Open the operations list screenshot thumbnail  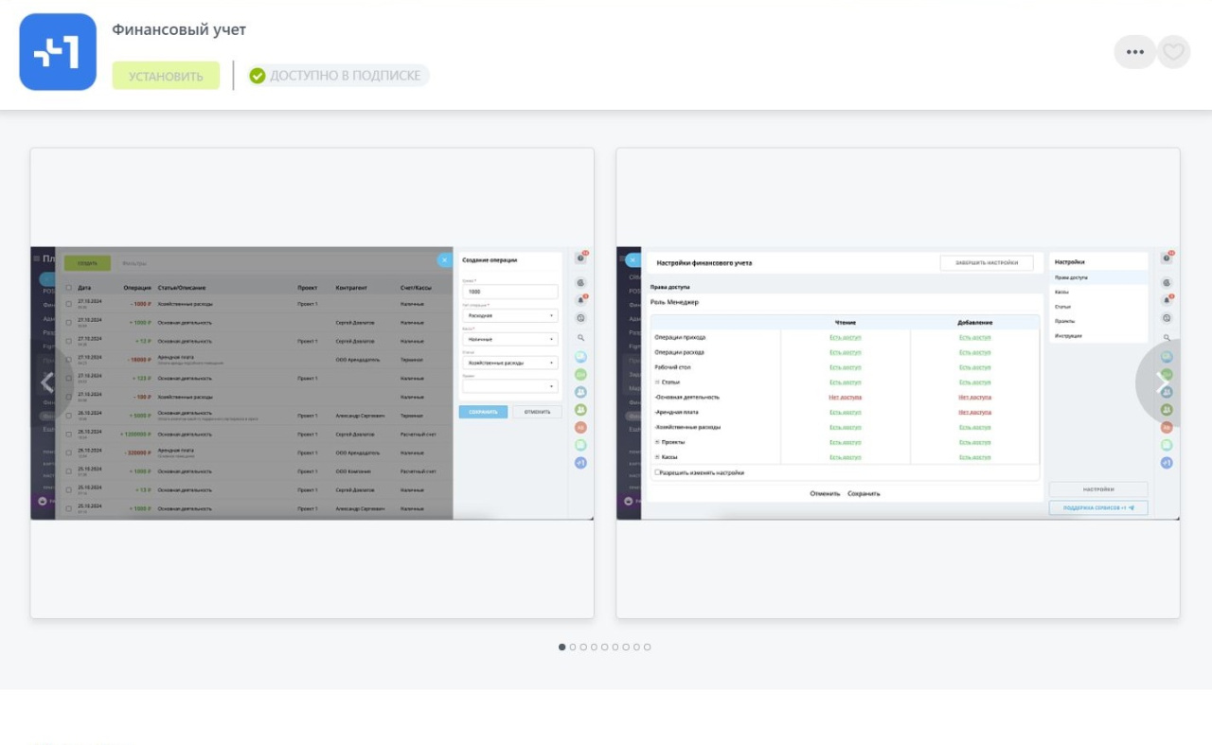(x=312, y=382)
